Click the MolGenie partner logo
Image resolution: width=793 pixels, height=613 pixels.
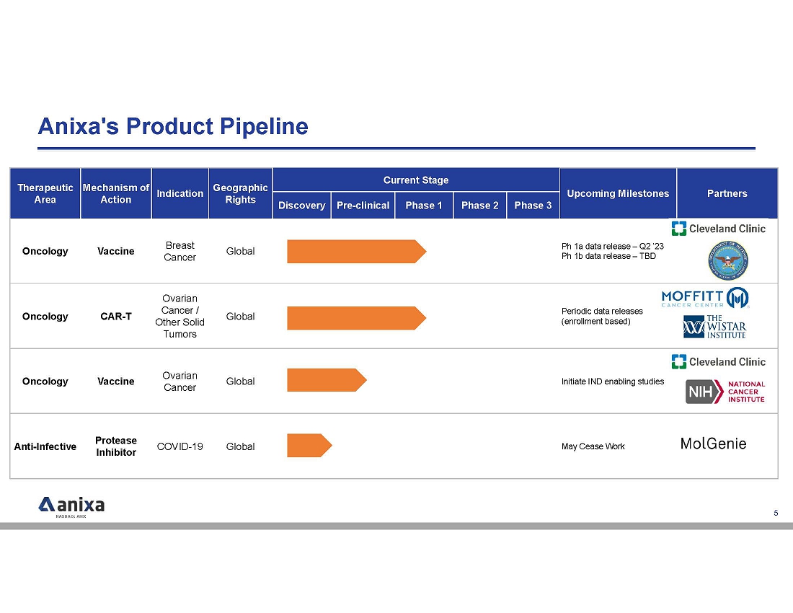click(x=713, y=444)
